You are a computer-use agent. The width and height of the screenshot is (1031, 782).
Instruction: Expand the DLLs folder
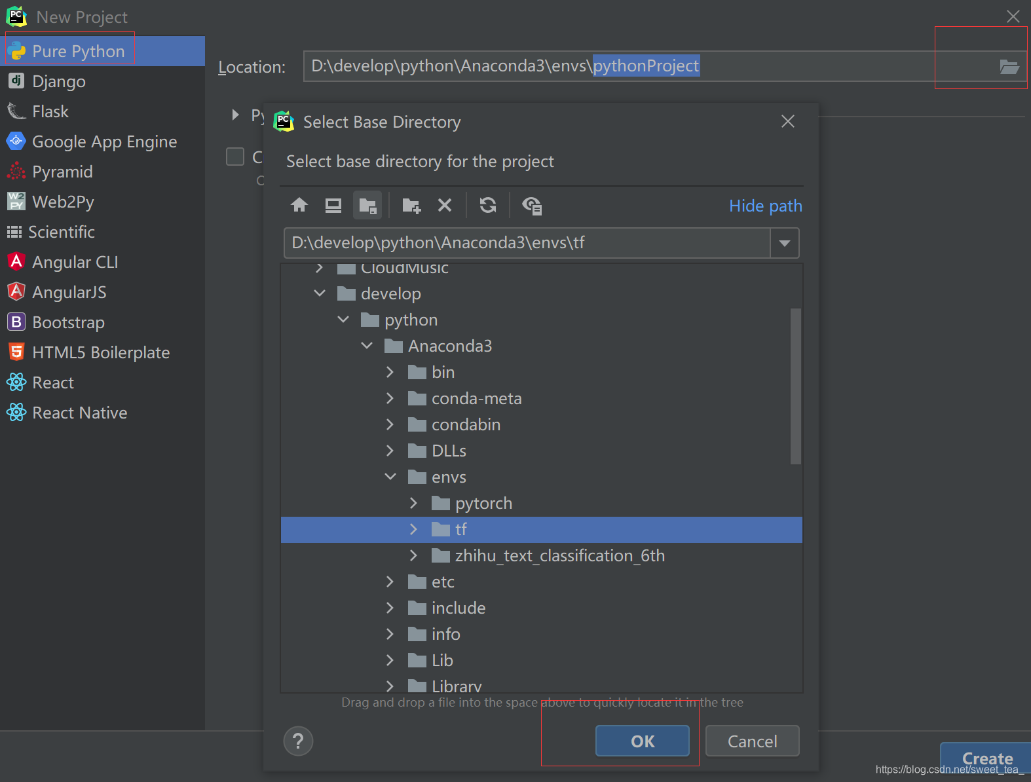tap(390, 451)
